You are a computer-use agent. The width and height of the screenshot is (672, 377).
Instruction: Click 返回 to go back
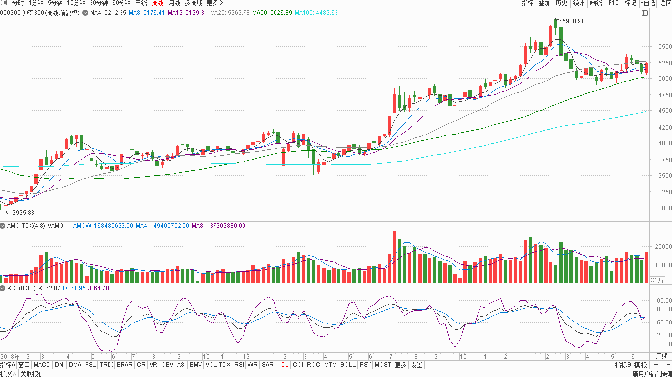pos(665,3)
